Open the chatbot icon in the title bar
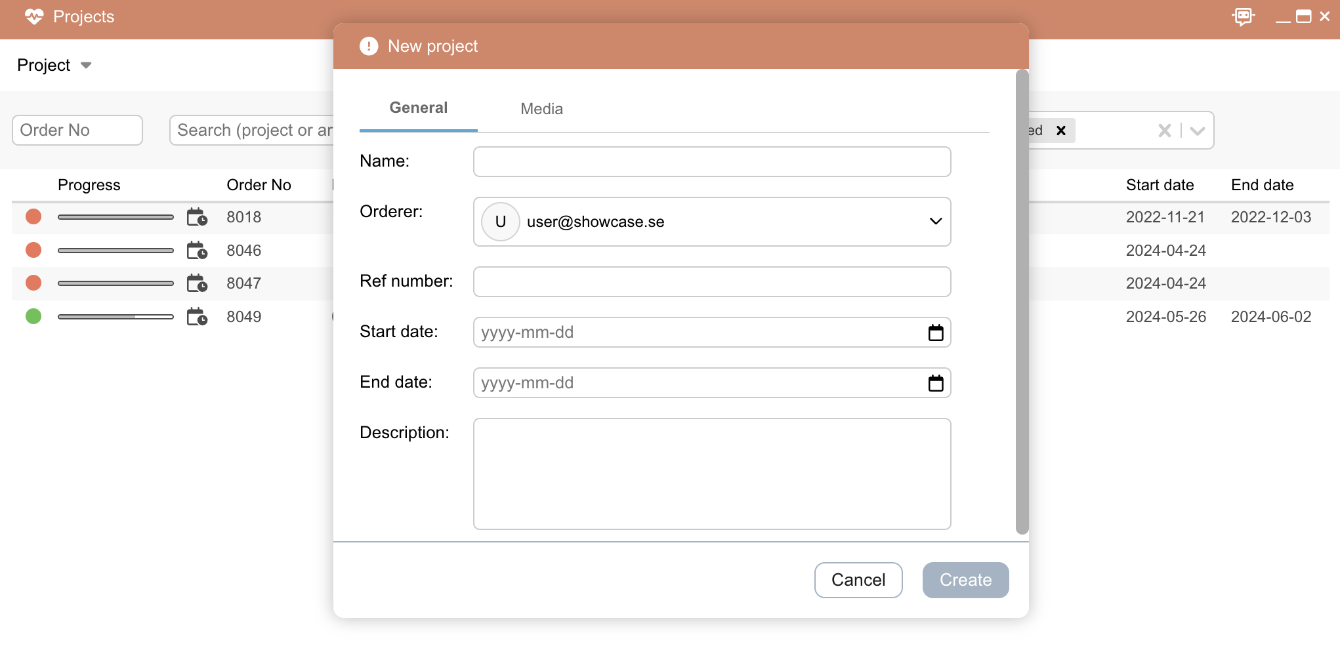 pos(1244,16)
